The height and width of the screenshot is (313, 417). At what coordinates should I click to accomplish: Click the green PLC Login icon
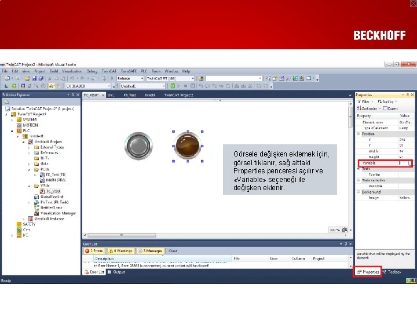(x=172, y=86)
